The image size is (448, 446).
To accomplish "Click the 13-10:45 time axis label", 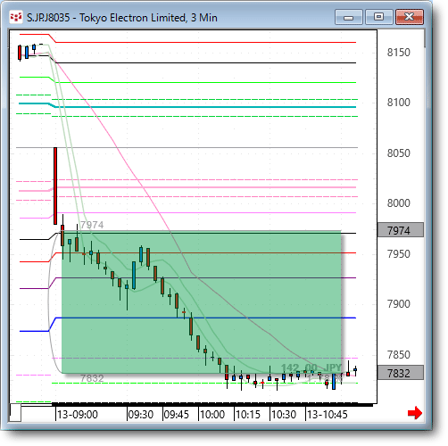I will coord(328,415).
